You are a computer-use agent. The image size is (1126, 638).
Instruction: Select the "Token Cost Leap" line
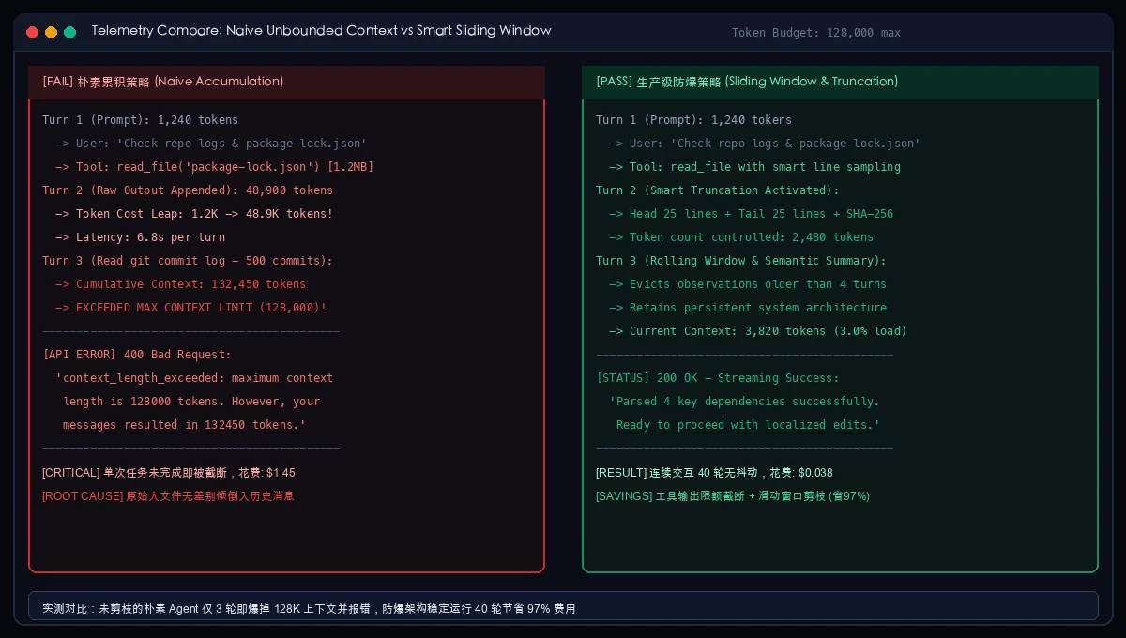pos(194,214)
